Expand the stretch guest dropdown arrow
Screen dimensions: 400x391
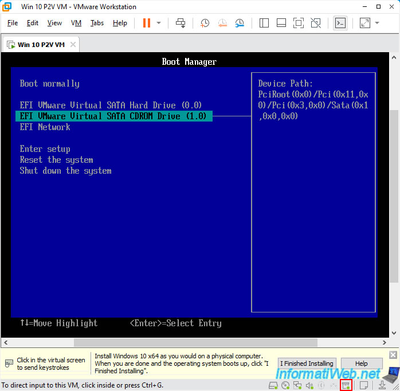pyautogui.click(x=377, y=23)
